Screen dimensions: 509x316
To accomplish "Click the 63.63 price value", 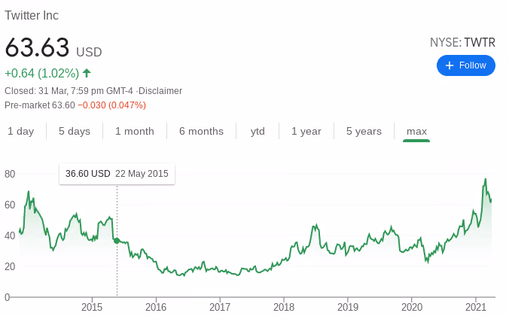I will (x=37, y=47).
